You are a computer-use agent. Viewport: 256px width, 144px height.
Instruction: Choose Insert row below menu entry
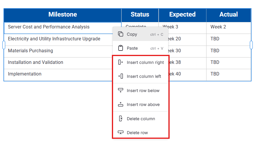(x=143, y=91)
